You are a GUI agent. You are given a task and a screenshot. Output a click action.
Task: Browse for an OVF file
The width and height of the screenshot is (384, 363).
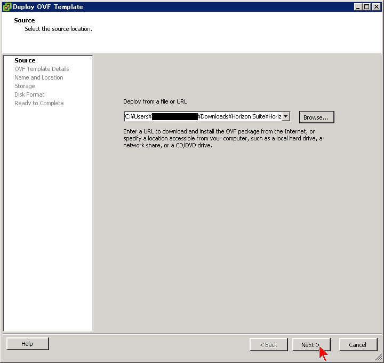pyautogui.click(x=316, y=117)
